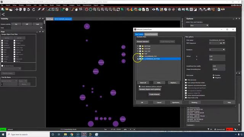Viewport: 244px width, 137px height.
Task: Click the first text T toolbar icon
Action: click(x=53, y=10)
